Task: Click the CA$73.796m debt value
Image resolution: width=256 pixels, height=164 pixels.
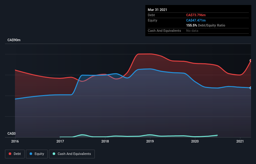Action: click(196, 15)
